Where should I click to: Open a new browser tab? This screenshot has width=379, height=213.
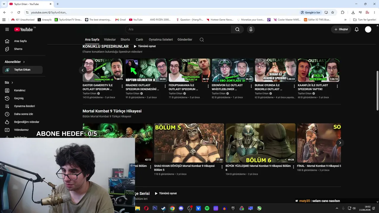click(57, 4)
